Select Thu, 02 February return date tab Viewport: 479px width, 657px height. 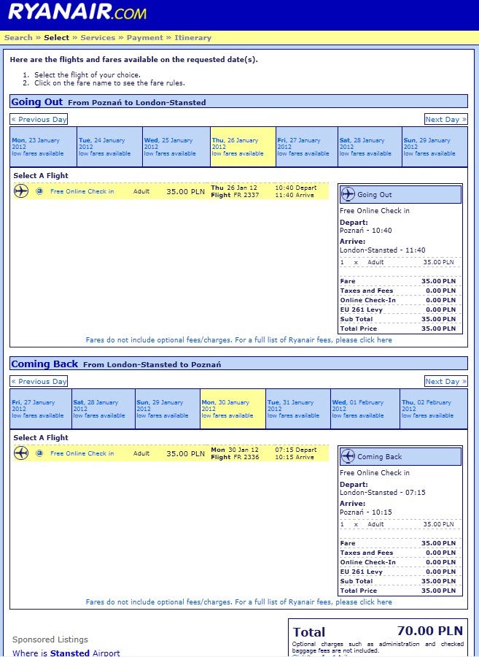[434, 409]
